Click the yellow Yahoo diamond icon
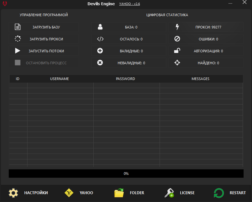 coord(69,193)
